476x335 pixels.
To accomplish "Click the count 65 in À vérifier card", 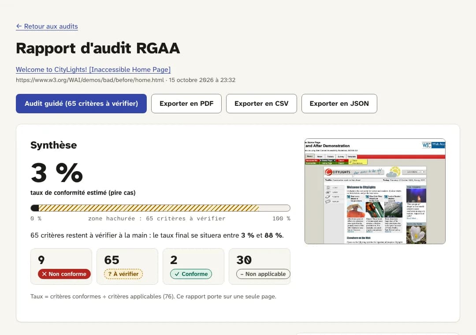I will click(x=112, y=260).
